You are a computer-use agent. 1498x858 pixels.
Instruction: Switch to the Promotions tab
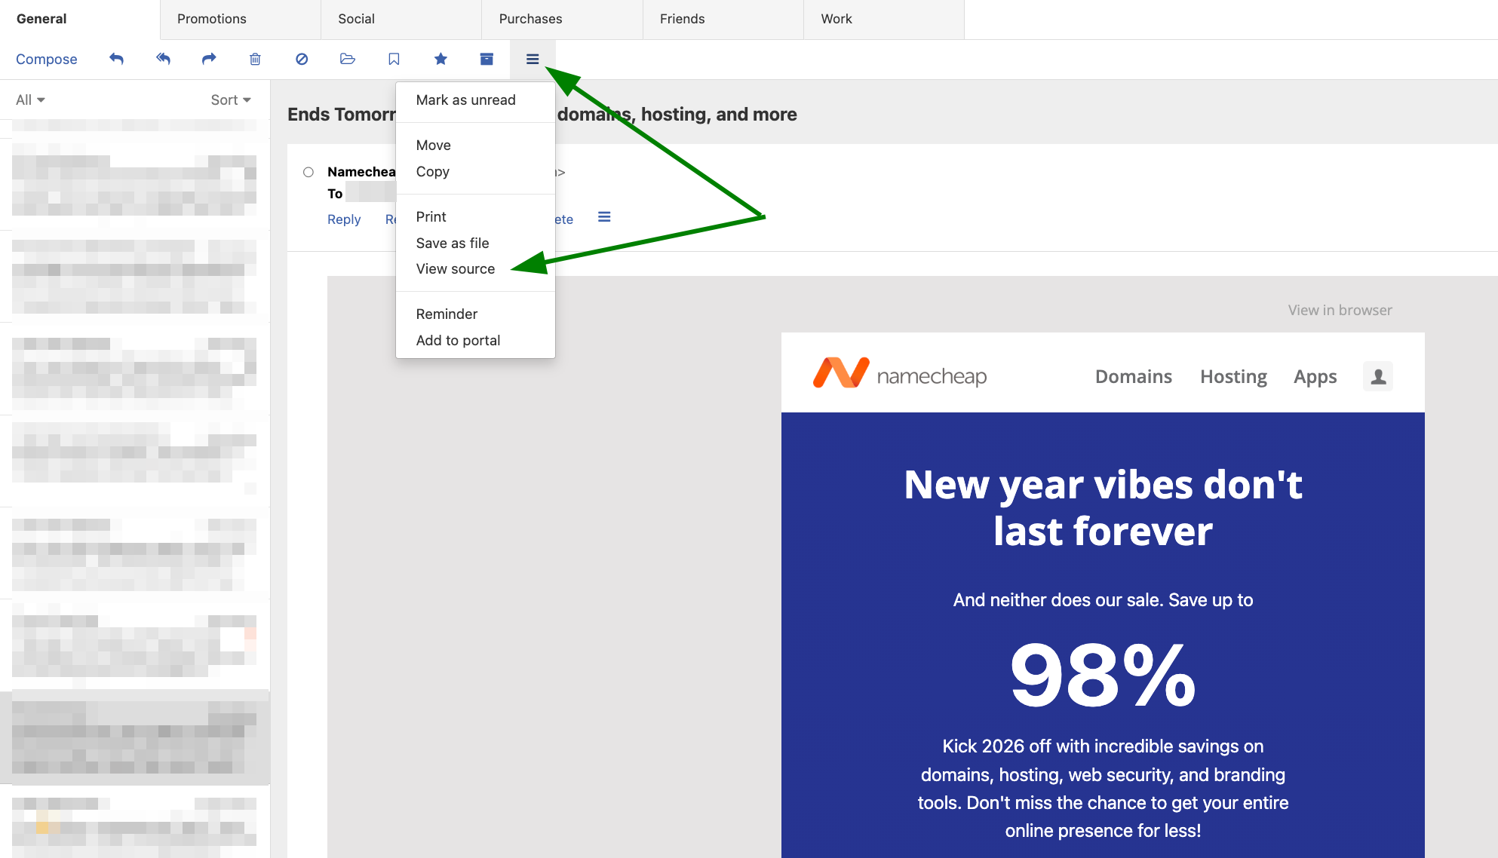(212, 19)
